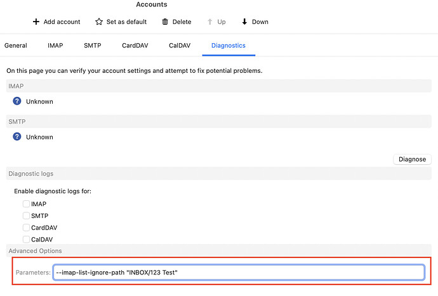The width and height of the screenshot is (438, 296).
Task: Focus the Parameters text field
Action: tap(239, 273)
